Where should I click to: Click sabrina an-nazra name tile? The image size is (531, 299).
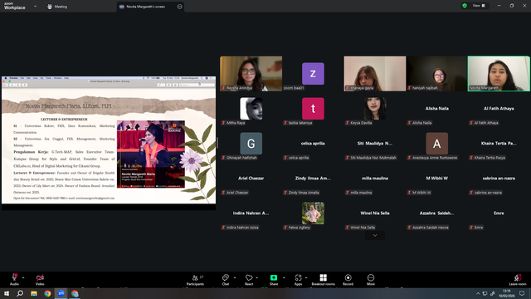pos(499,179)
